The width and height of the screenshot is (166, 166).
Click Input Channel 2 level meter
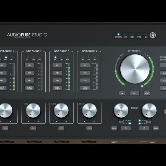(x=41, y=77)
